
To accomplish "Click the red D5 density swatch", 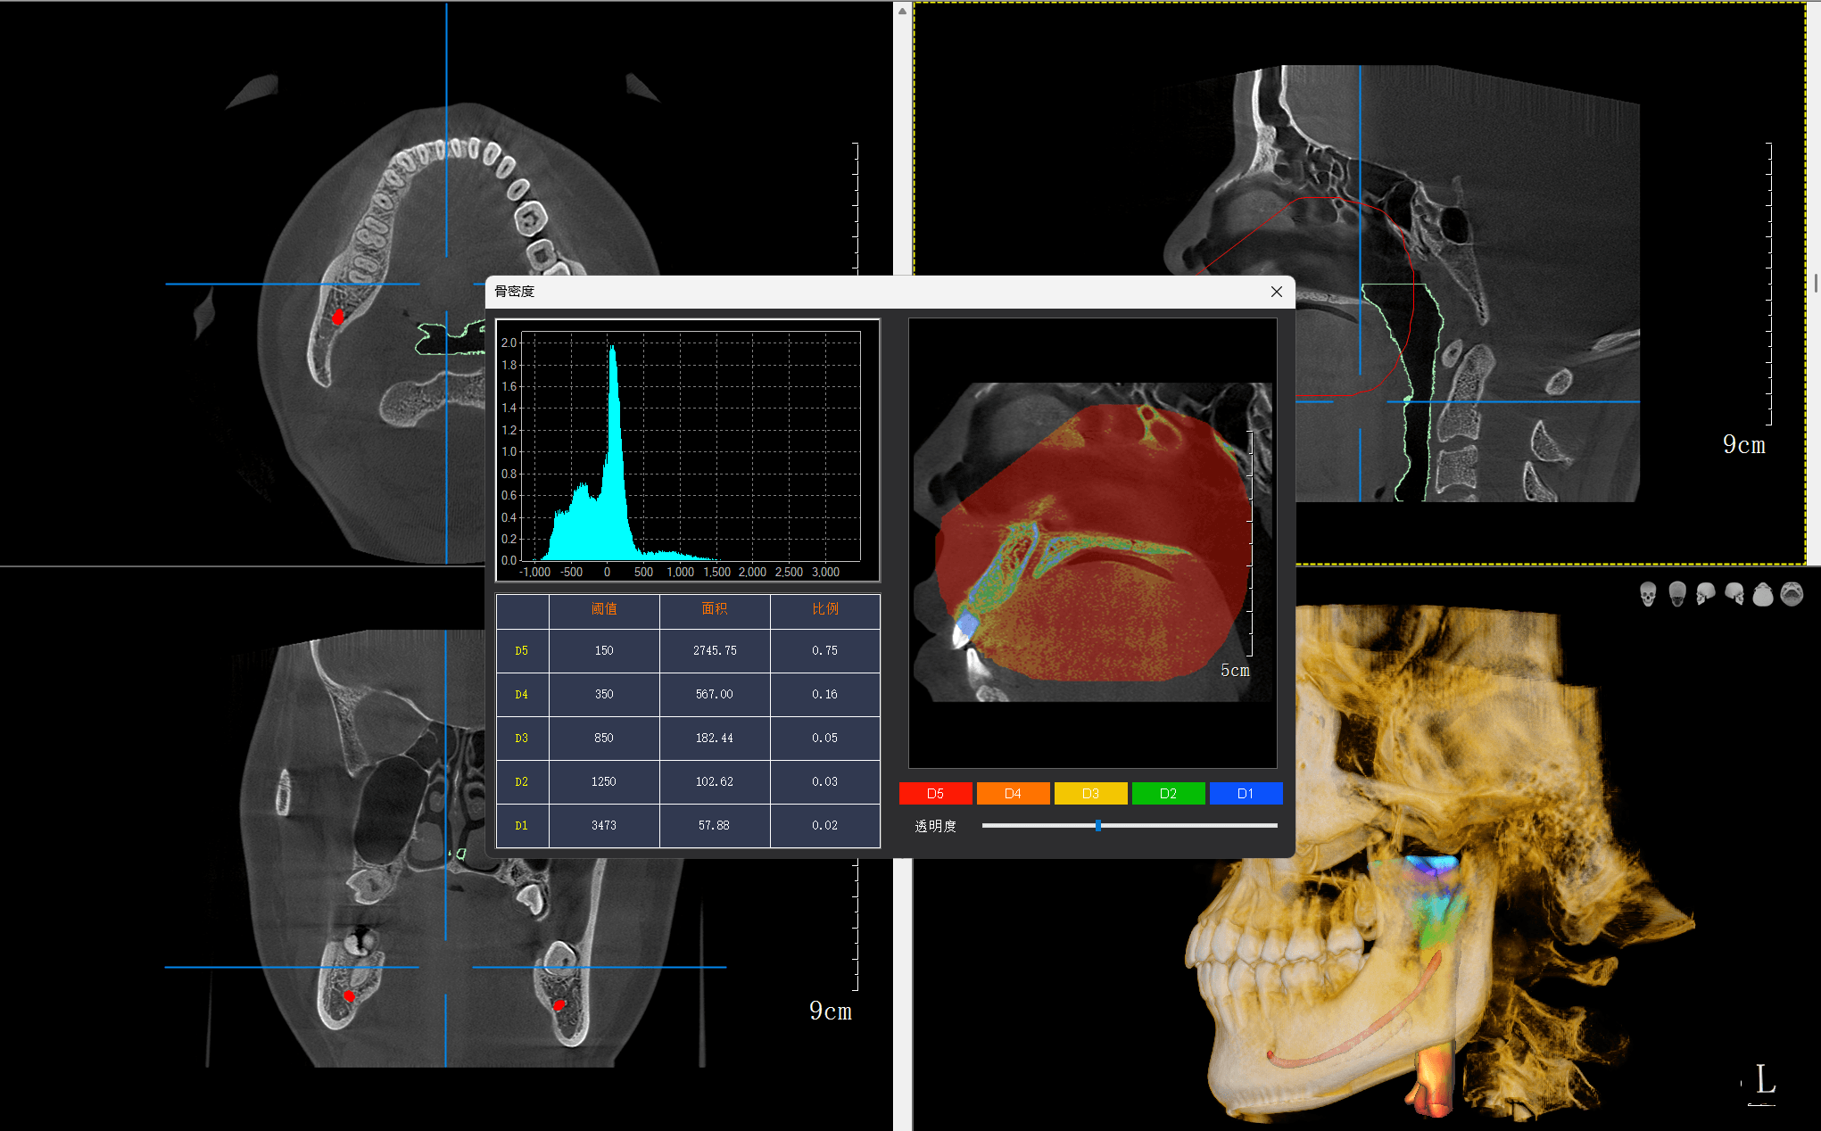I will click(935, 793).
